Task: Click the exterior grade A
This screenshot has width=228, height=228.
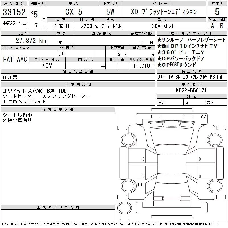Action: tap(212, 26)
